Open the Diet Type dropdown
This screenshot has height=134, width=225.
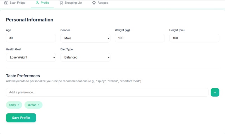tap(85, 57)
